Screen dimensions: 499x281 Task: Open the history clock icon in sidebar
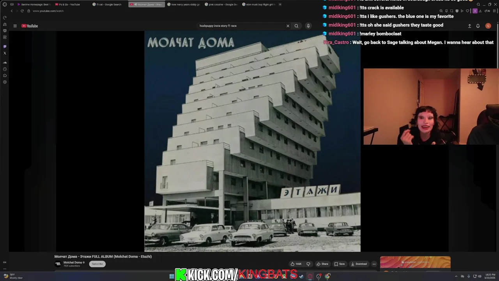[x=5, y=69]
